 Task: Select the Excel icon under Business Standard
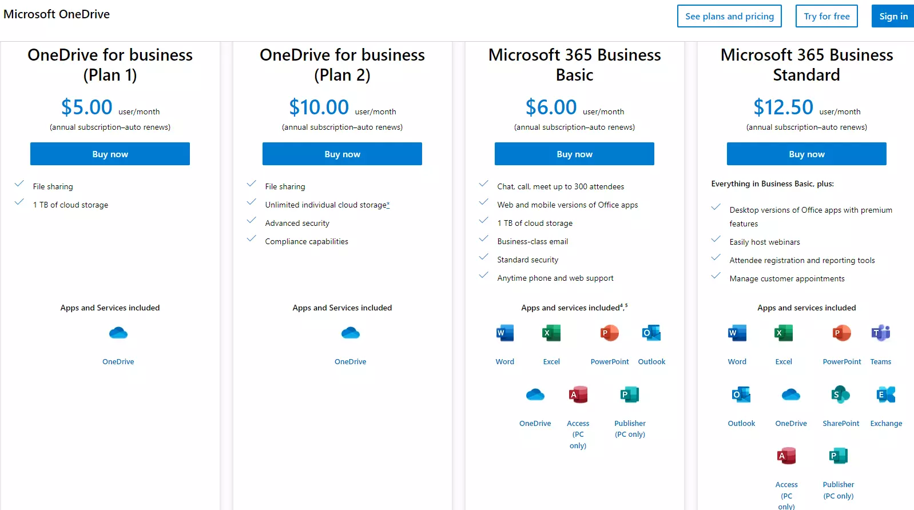point(783,333)
